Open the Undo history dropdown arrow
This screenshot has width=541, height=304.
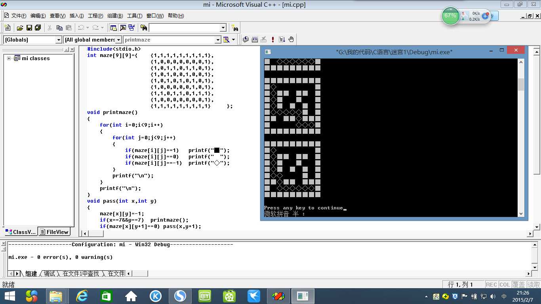coord(88,28)
